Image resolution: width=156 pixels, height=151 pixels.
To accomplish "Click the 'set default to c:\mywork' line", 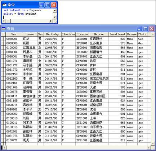I will coord(22,10).
